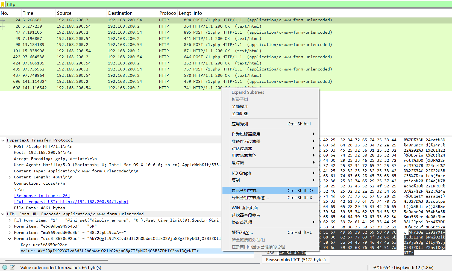Choose 折叠子树 from the context menu
The height and width of the screenshot is (271, 452).
(x=271, y=99)
